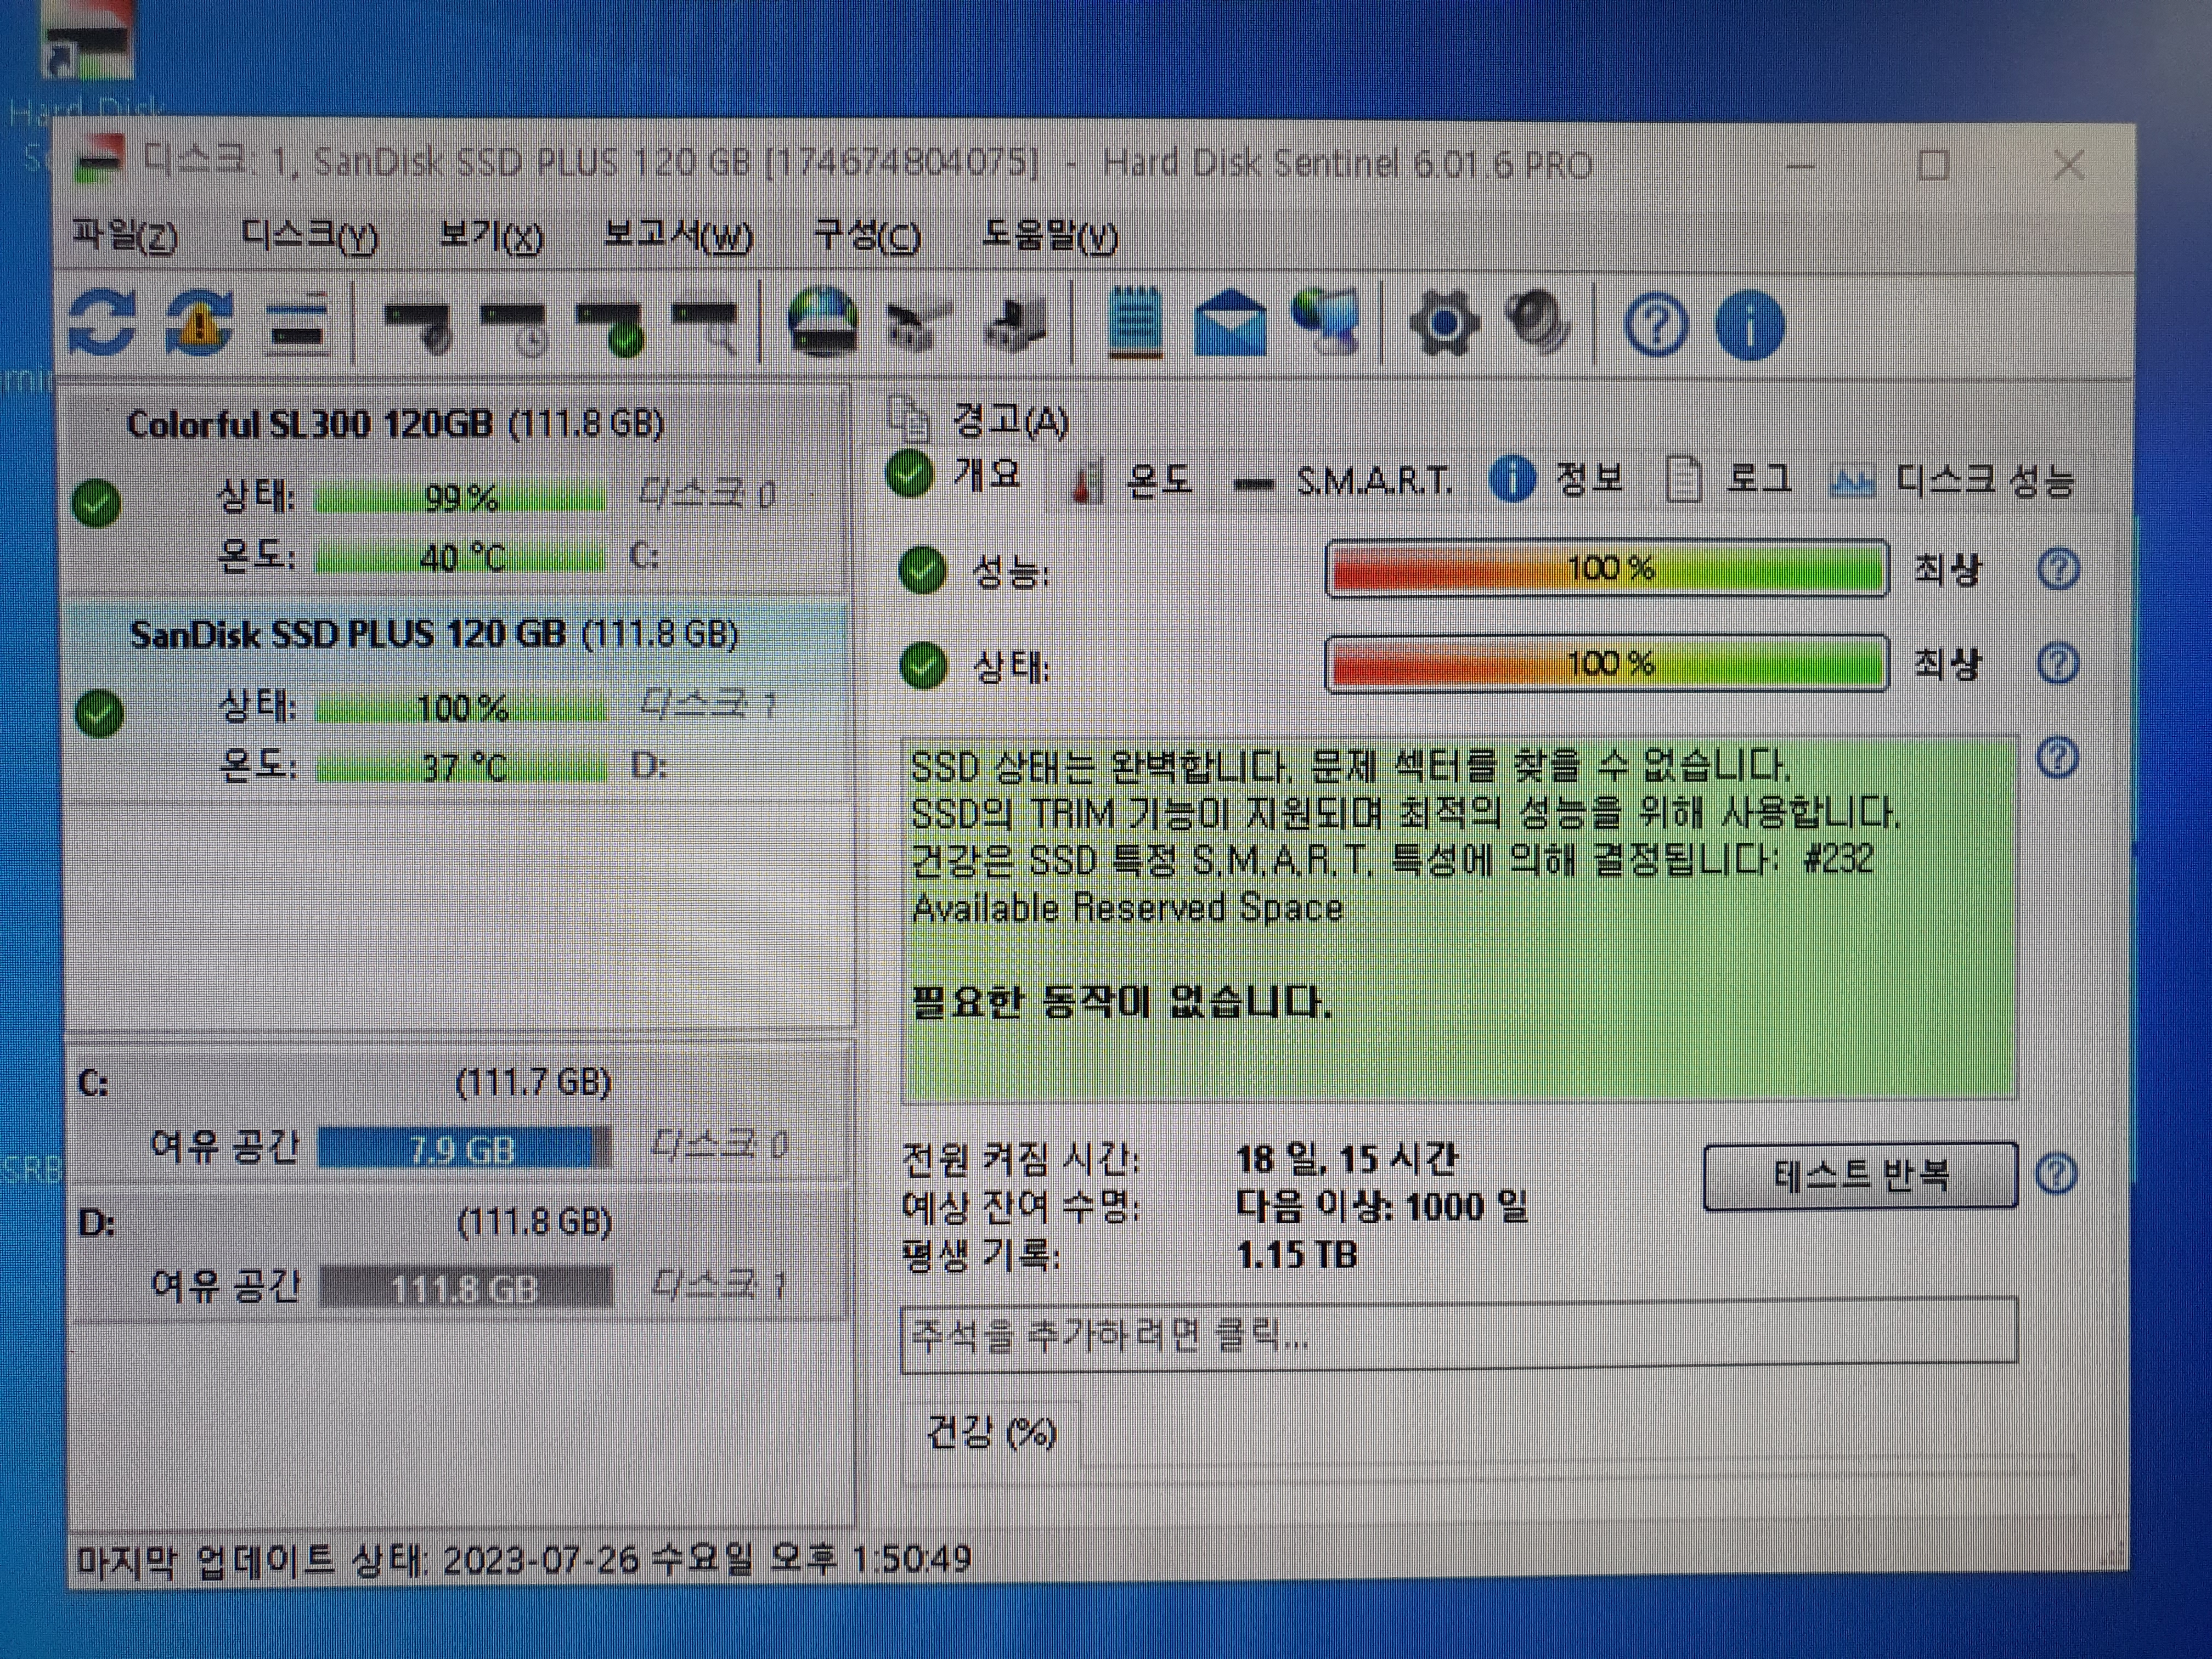Click Hard Disk Sentinel desktop shortcut icon
2212x1659 pixels.
pyautogui.click(x=88, y=40)
